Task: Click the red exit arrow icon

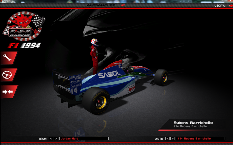Action: click(x=230, y=6)
